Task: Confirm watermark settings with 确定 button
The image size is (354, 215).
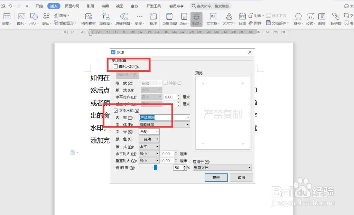Action: [x=216, y=177]
